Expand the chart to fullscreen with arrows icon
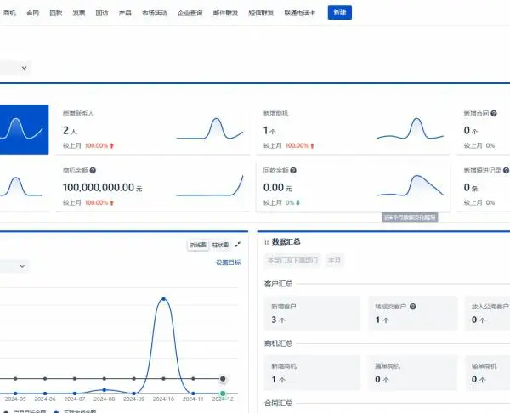 click(x=238, y=245)
